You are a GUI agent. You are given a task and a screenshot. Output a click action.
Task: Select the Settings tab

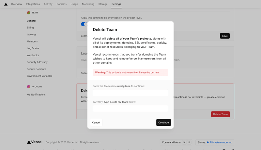(116, 4)
